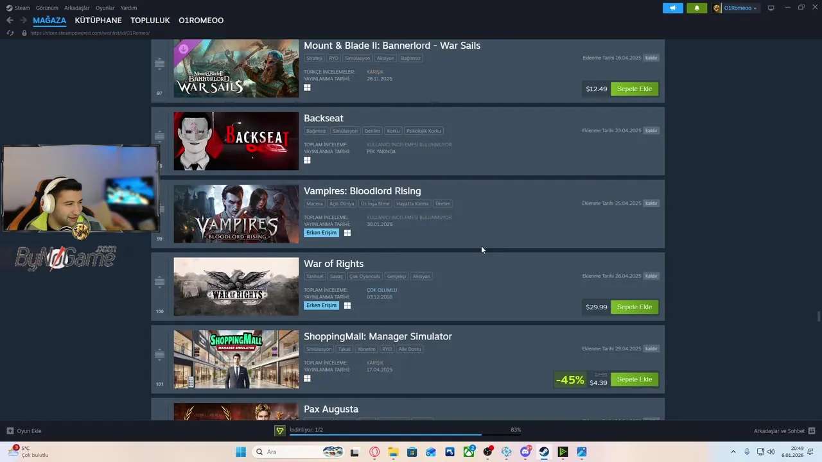The image size is (822, 462).
Task: Open the Oyunlar menu
Action: coord(105,8)
